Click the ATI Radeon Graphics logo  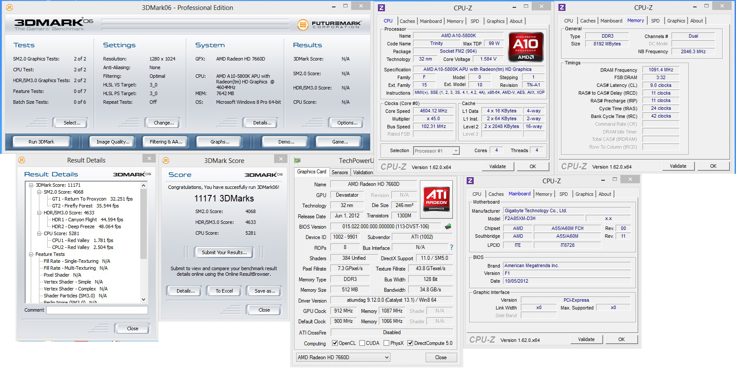[436, 199]
